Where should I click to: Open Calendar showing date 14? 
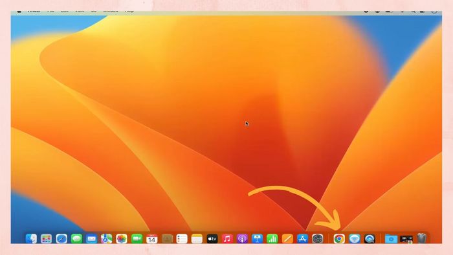pyautogui.click(x=152, y=239)
